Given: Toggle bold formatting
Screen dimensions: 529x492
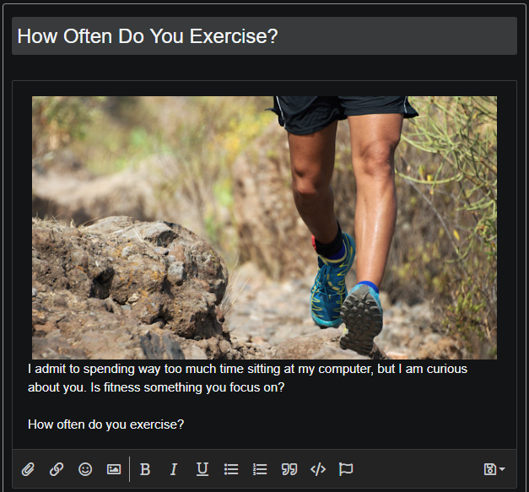Looking at the screenshot, I should coord(145,469).
